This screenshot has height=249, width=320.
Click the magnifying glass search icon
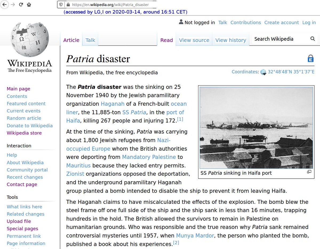(313, 39)
